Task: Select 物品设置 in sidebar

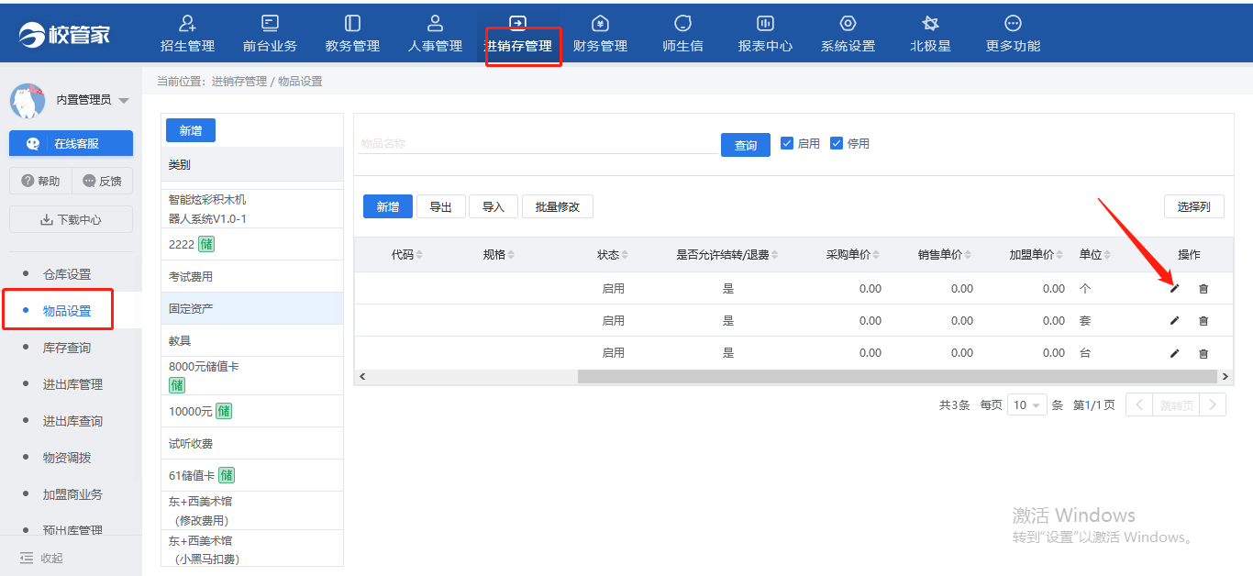Action: click(67, 311)
